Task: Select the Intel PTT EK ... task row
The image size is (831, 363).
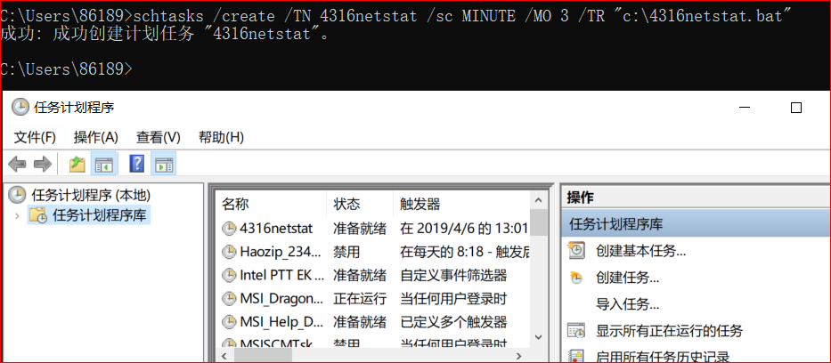Action: click(x=373, y=275)
